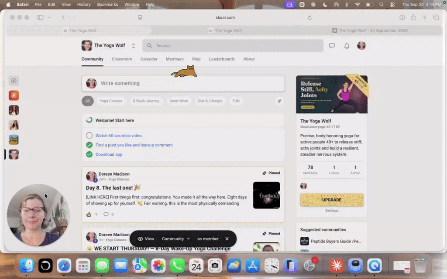Close the view-as-member bar

pos(227,239)
